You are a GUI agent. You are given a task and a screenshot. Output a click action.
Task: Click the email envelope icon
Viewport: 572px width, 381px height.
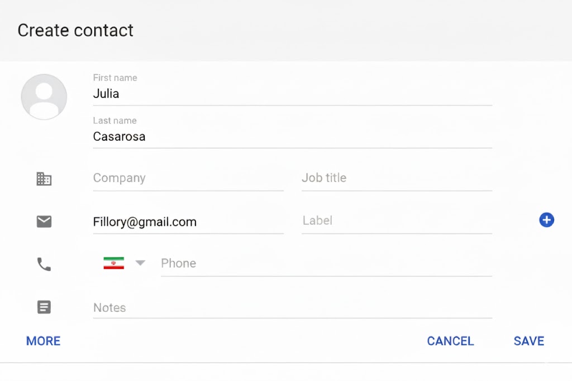click(44, 221)
